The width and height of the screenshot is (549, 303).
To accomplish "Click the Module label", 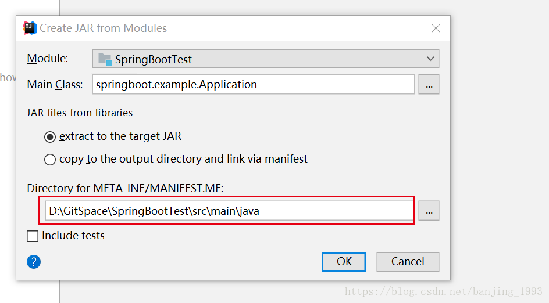I will point(48,59).
